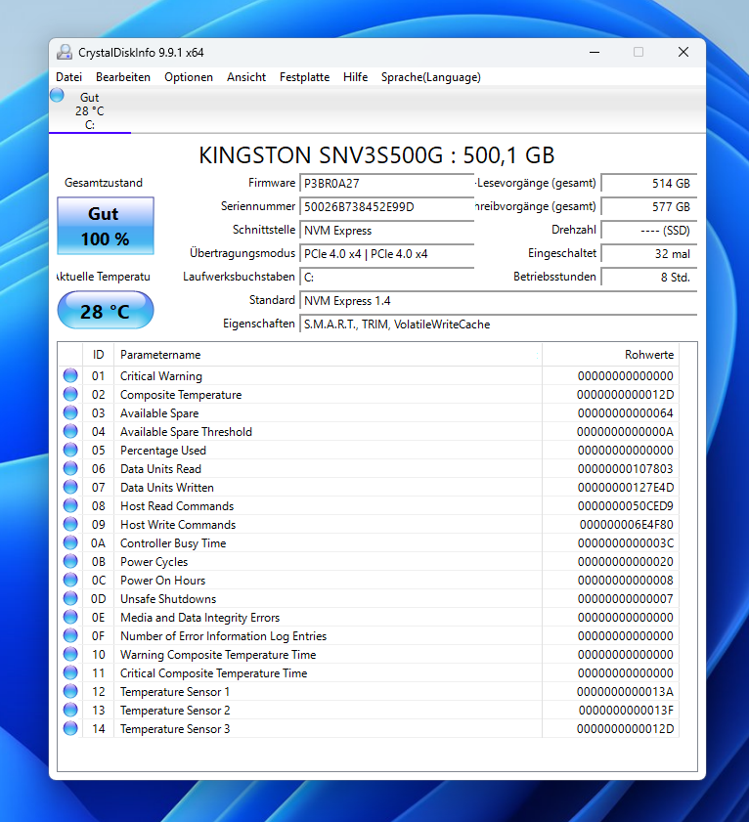749x822 pixels.
Task: Click the status orb for Percentage Used
Action: (x=70, y=450)
